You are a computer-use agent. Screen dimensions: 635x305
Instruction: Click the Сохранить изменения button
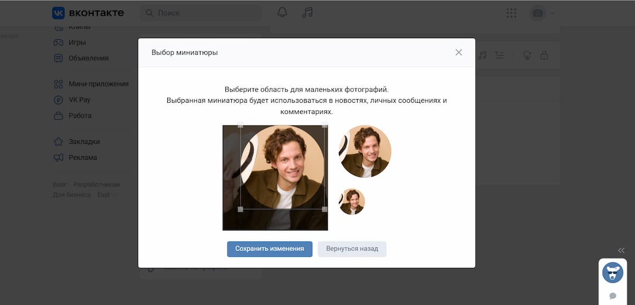click(269, 249)
